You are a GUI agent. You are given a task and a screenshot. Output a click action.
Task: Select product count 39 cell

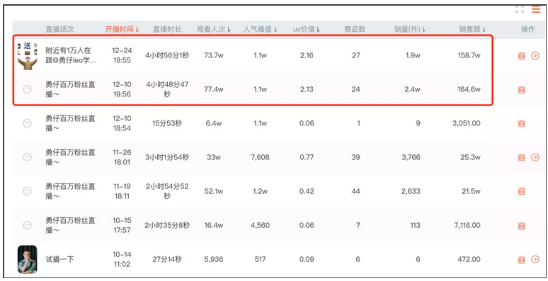pos(356,157)
